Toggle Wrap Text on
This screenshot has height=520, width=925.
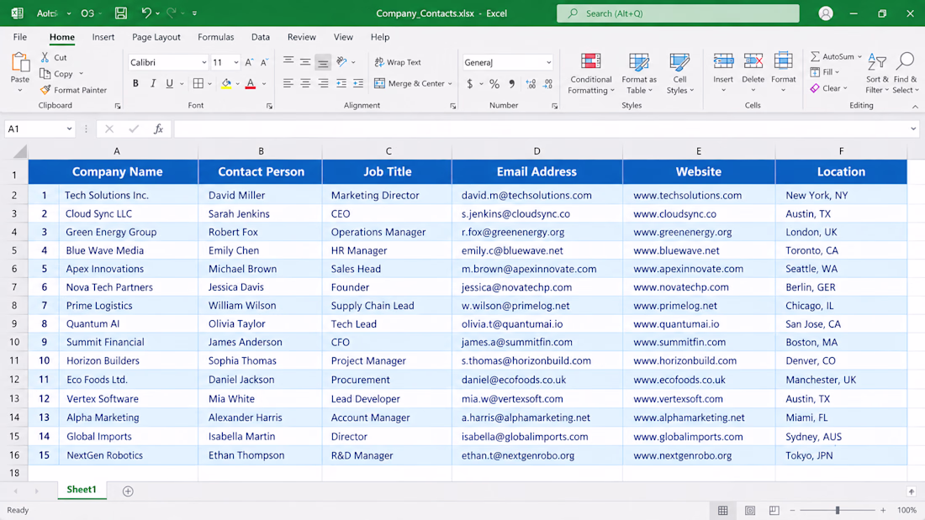(x=399, y=62)
